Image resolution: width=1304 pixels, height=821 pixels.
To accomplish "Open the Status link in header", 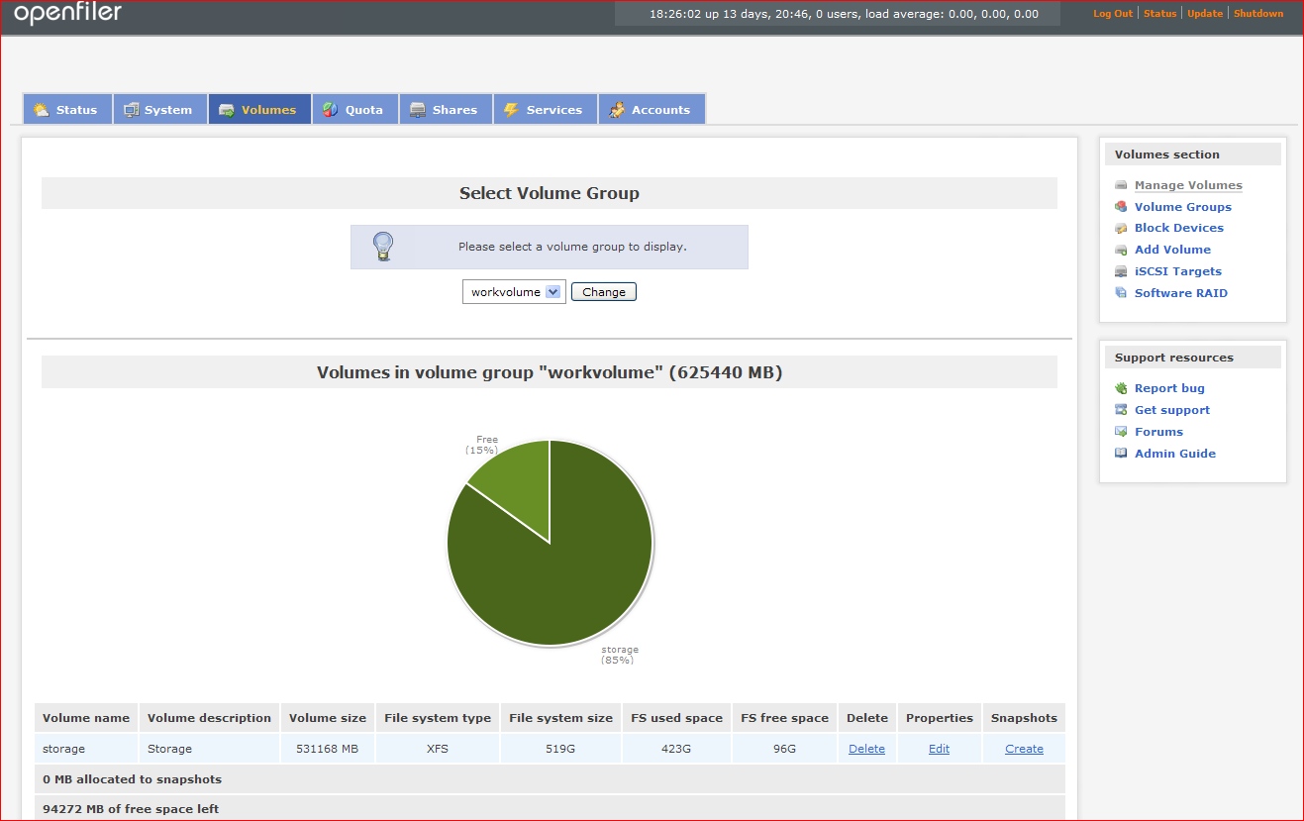I will [1160, 14].
